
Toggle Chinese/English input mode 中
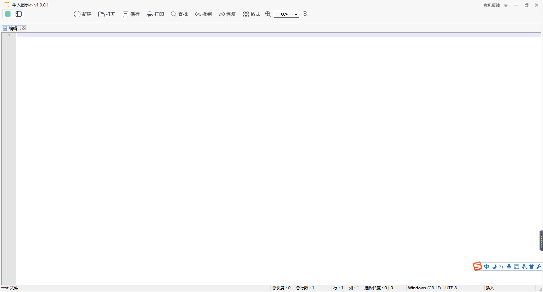pos(487,267)
